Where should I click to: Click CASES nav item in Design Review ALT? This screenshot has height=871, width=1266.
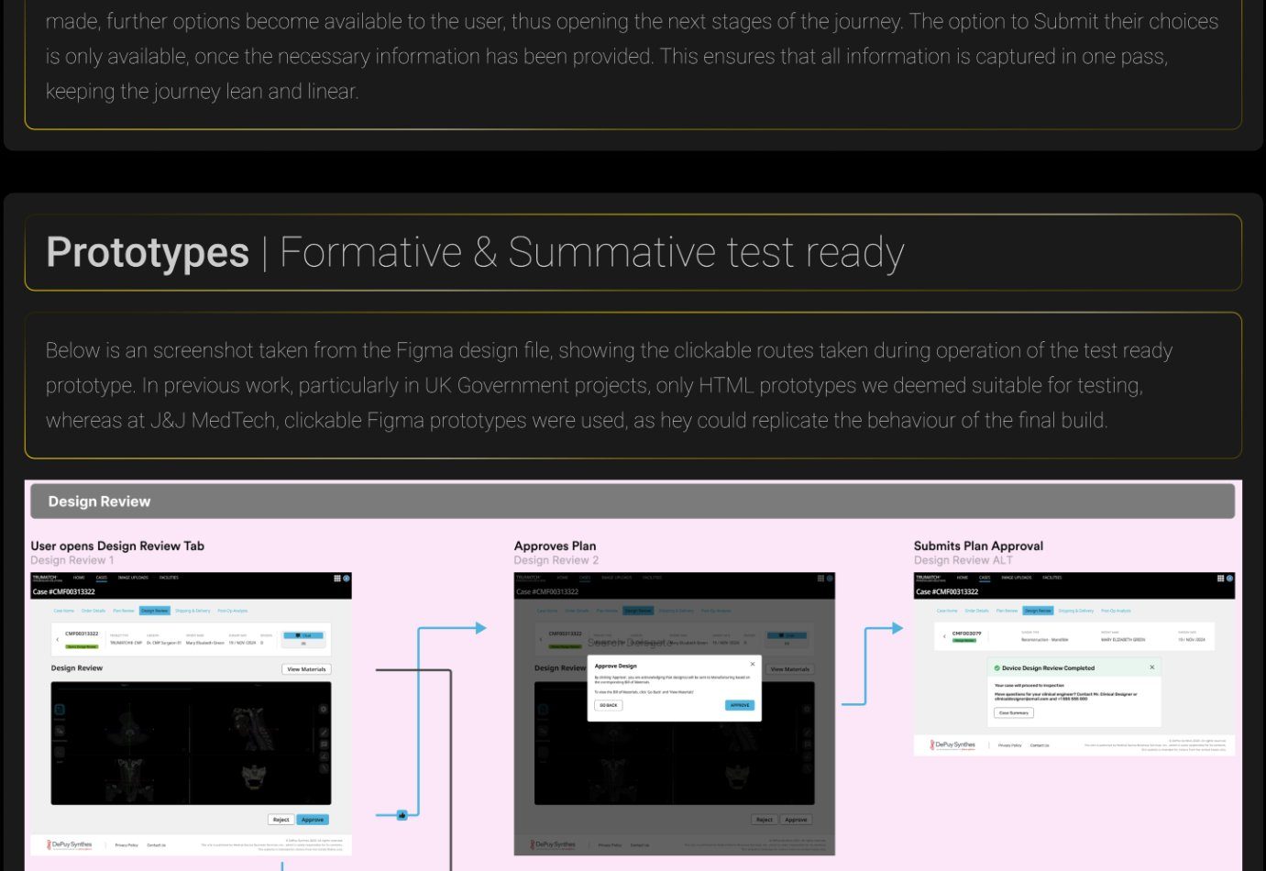coord(985,578)
